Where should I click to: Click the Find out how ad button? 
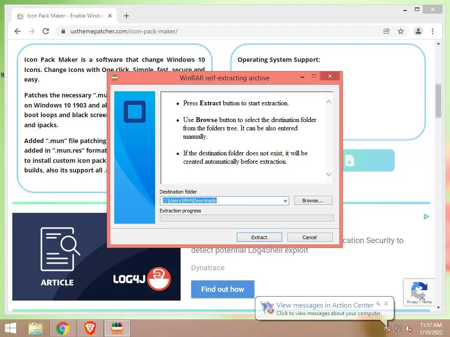(x=222, y=289)
